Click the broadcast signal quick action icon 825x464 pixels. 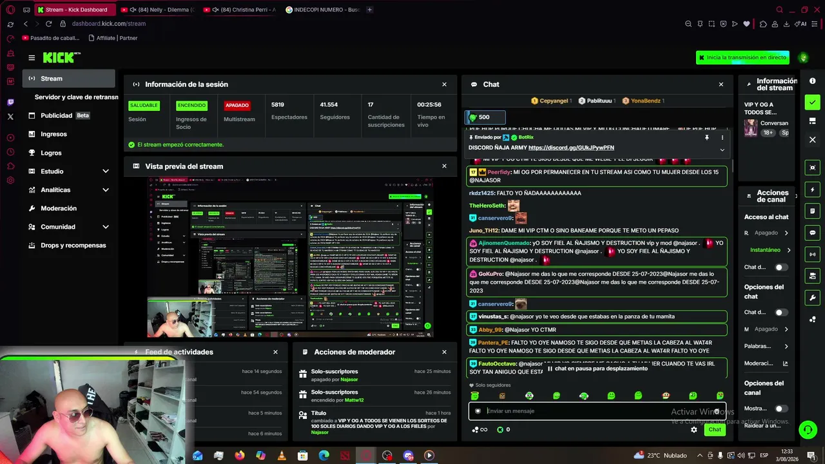tap(812, 255)
